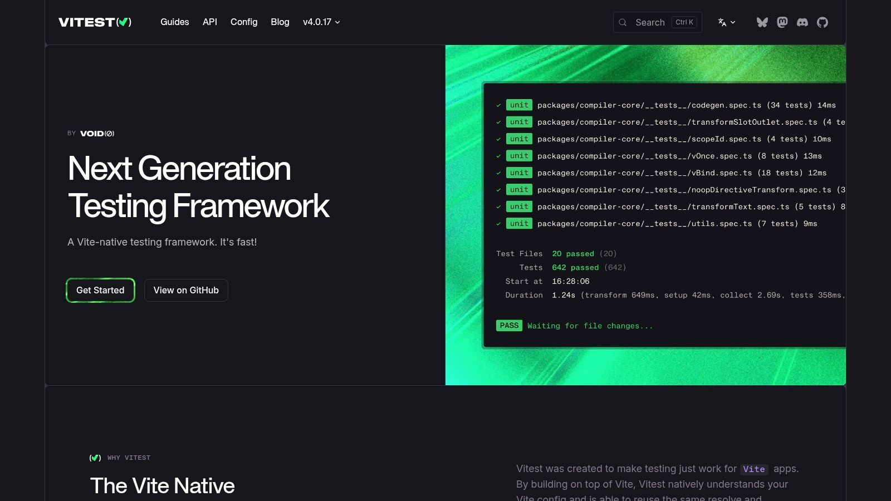
Task: Open the Guides menu item
Action: pyautogui.click(x=174, y=22)
